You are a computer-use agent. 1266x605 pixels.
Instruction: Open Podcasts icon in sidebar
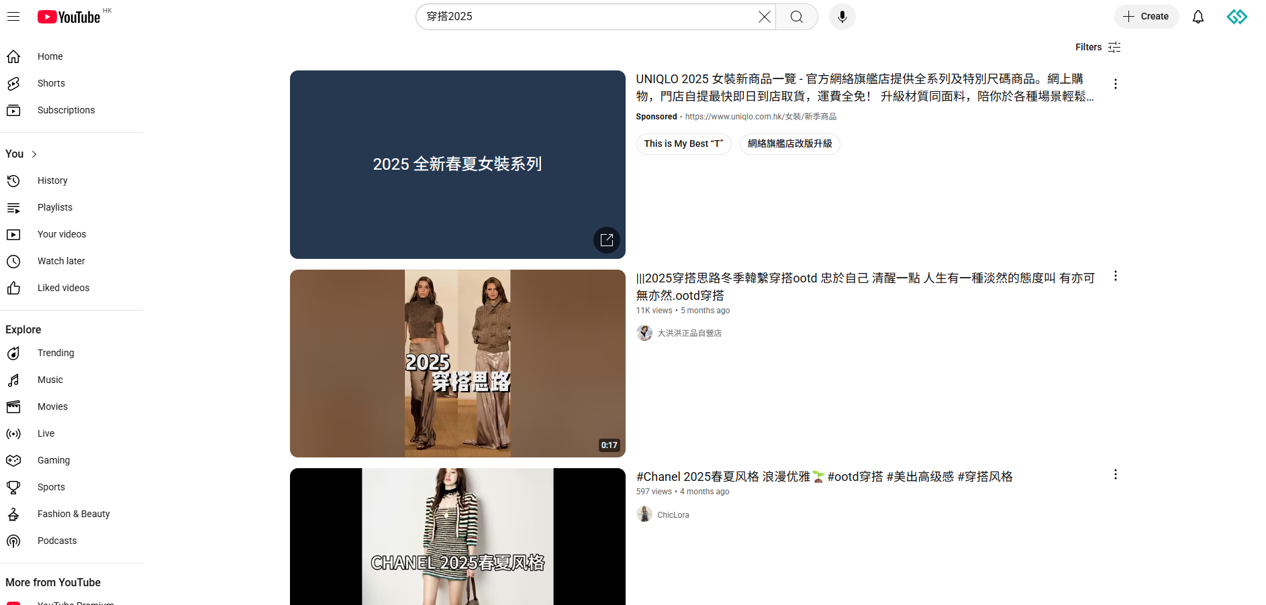click(13, 541)
